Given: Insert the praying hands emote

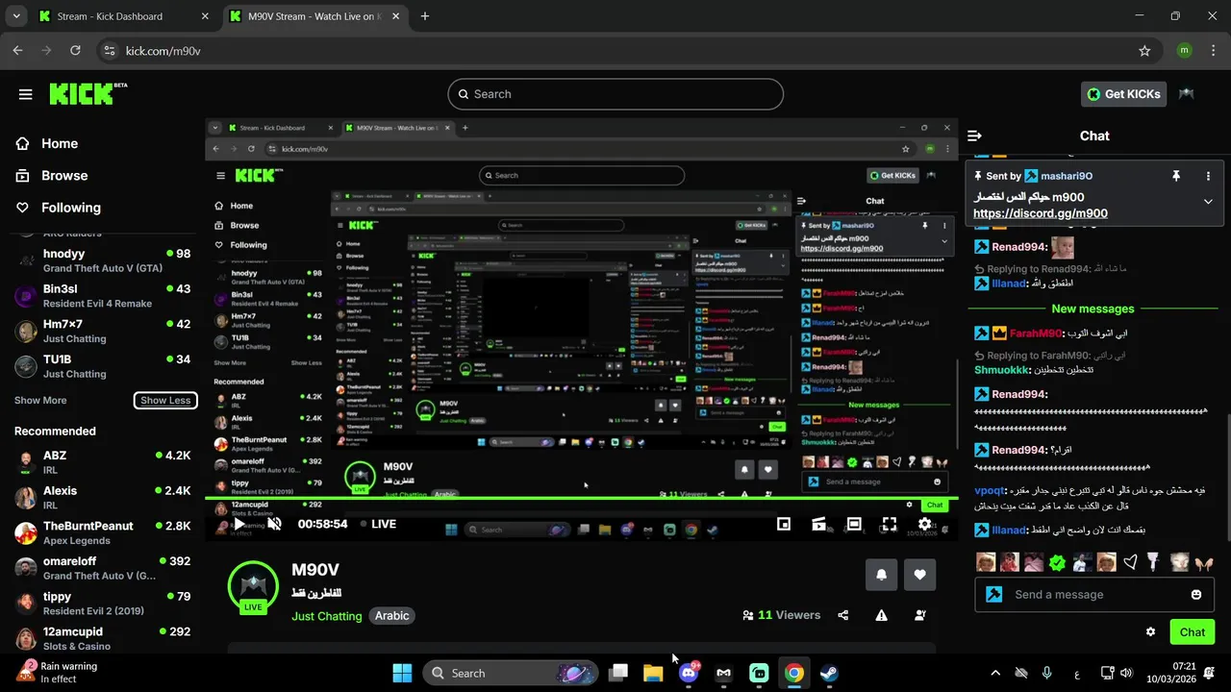Looking at the screenshot, I should click(x=1204, y=562).
